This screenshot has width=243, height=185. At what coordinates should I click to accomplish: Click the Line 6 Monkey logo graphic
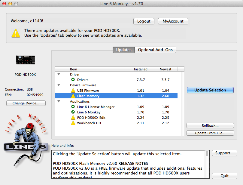(26, 140)
